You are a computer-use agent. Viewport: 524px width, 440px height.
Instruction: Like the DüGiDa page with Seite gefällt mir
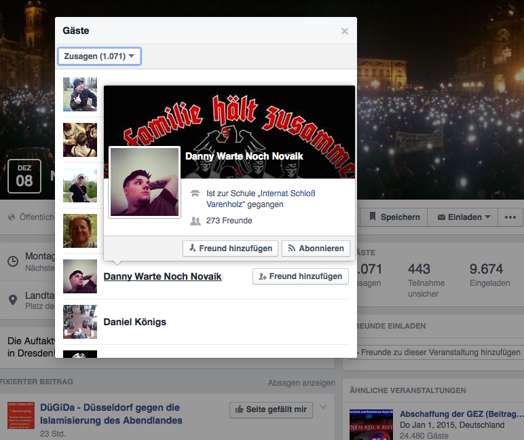271,409
